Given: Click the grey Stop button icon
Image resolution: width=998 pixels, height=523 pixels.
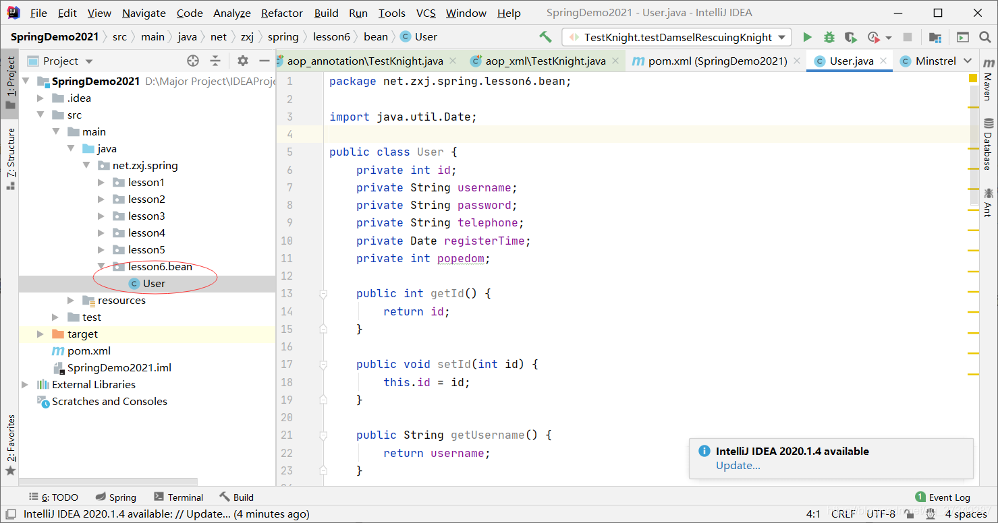Looking at the screenshot, I should pyautogui.click(x=908, y=37).
